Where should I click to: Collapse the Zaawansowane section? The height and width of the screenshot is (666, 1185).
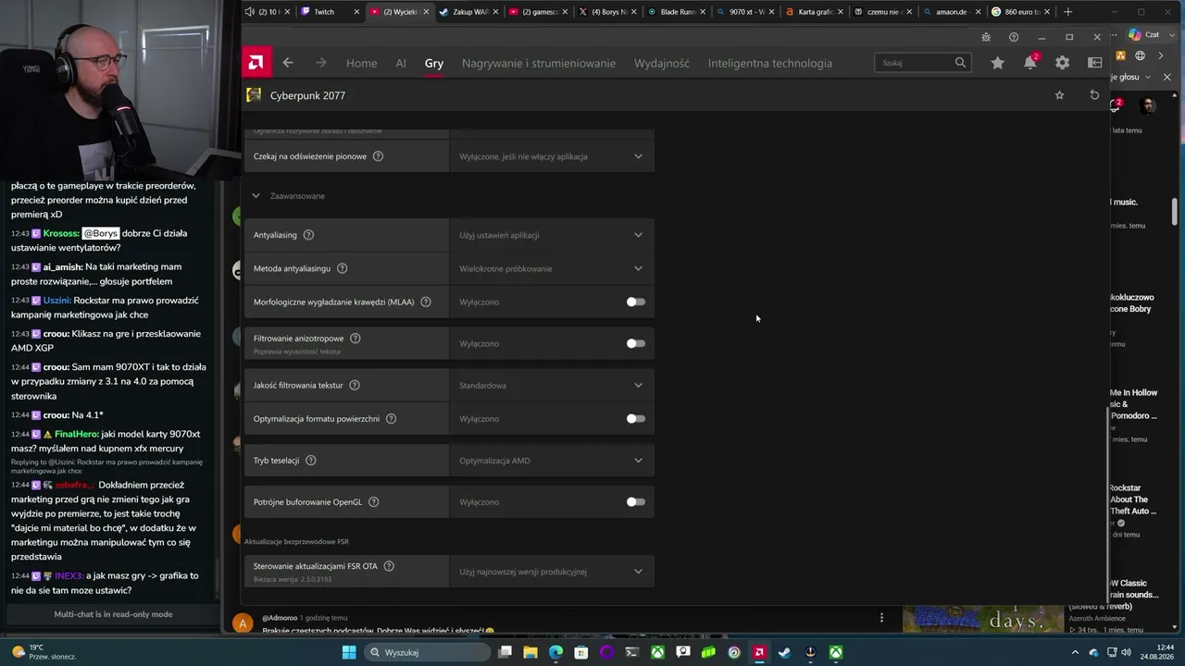click(256, 196)
